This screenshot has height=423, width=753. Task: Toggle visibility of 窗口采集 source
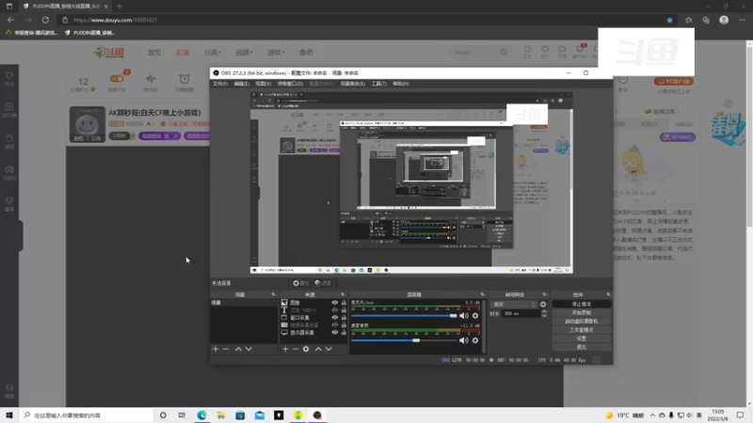[335, 318]
